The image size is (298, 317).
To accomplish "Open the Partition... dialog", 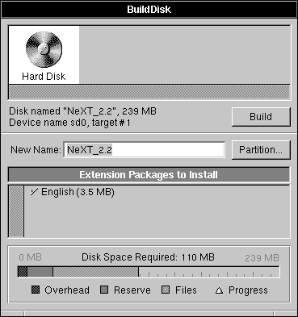I will click(261, 150).
